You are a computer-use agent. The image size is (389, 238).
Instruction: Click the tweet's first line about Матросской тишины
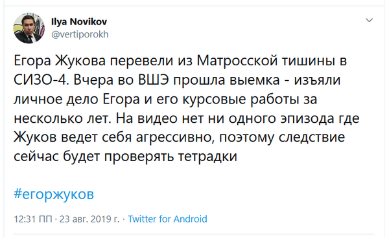click(x=180, y=61)
